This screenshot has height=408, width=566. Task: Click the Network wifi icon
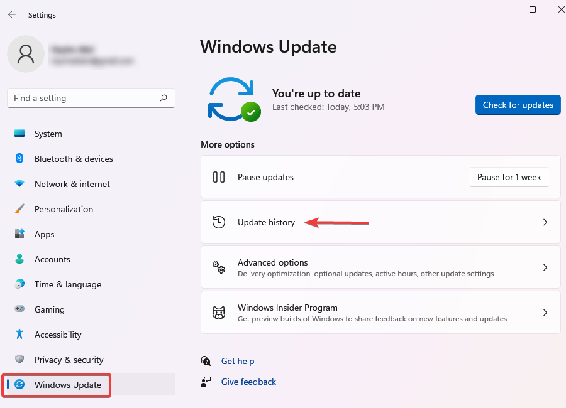click(x=19, y=183)
